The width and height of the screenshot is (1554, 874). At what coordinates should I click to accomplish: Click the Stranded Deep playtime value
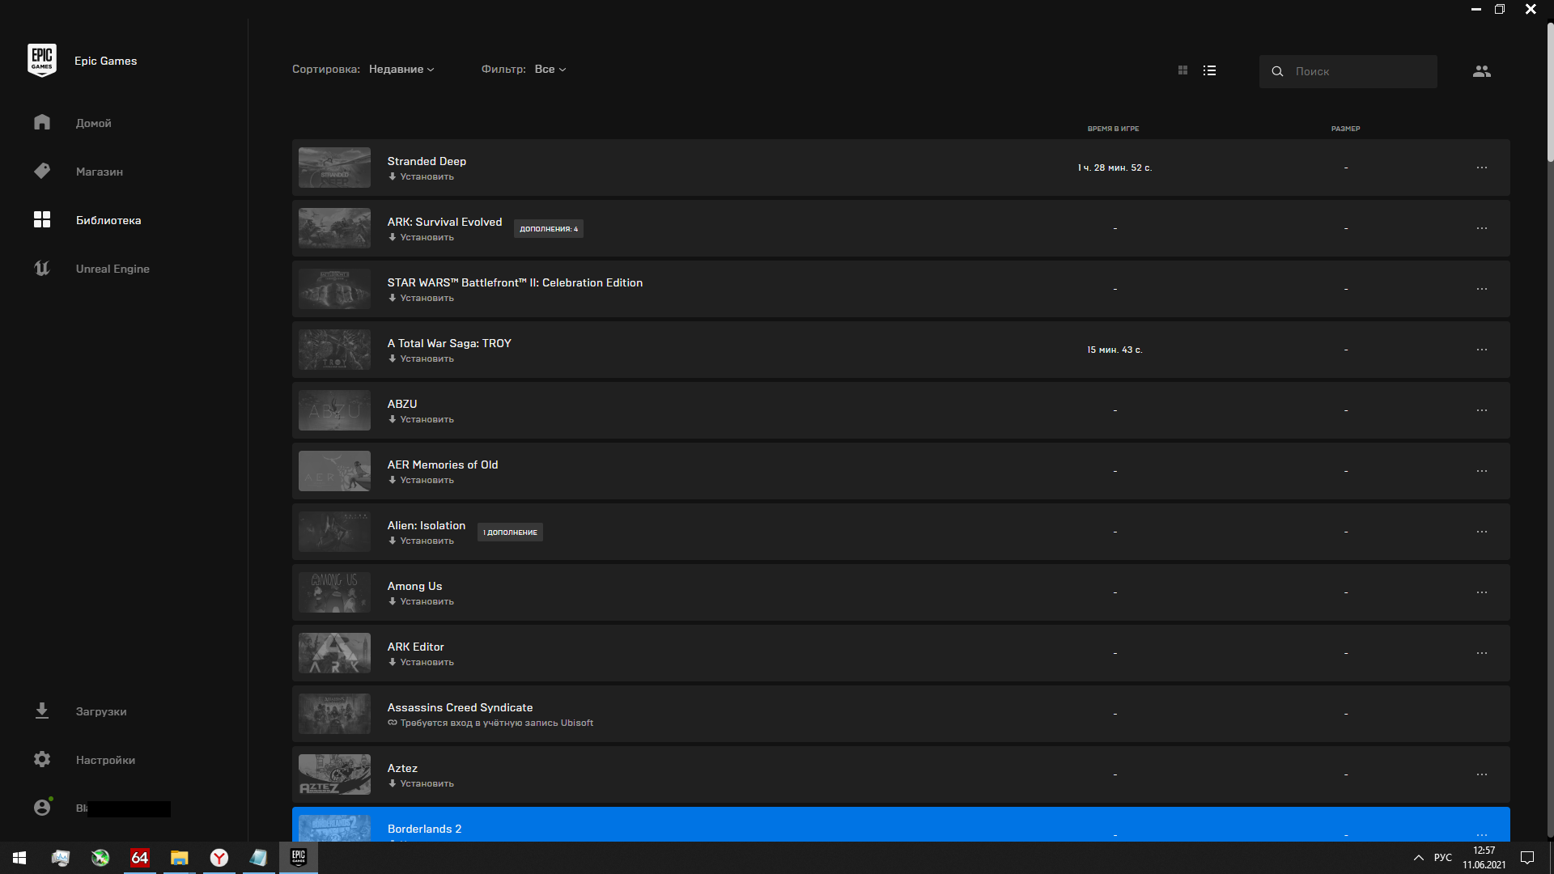[x=1114, y=168]
